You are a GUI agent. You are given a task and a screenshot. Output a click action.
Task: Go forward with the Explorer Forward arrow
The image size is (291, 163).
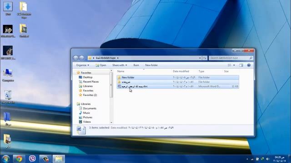pos(82,58)
